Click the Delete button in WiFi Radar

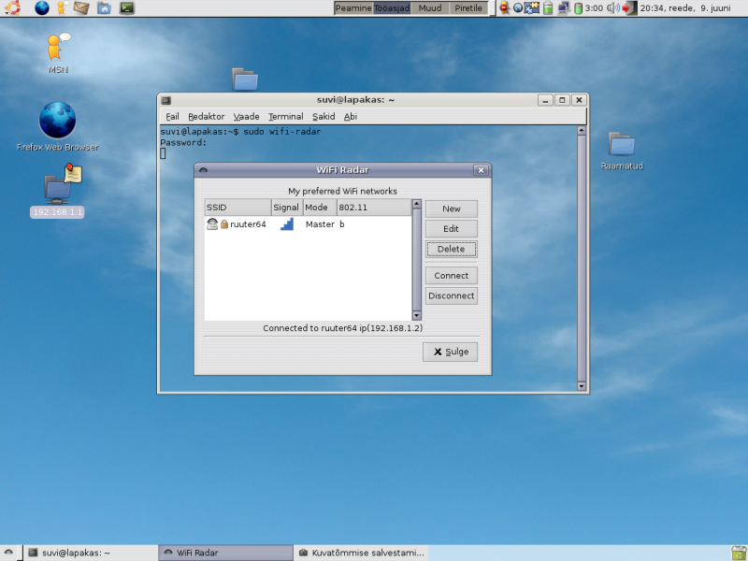(x=452, y=249)
